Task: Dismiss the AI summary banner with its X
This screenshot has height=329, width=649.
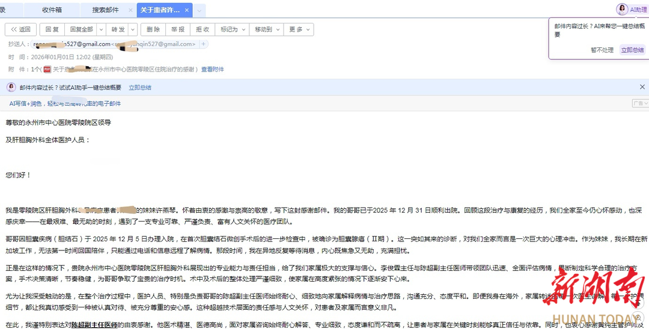Action: click(642, 87)
